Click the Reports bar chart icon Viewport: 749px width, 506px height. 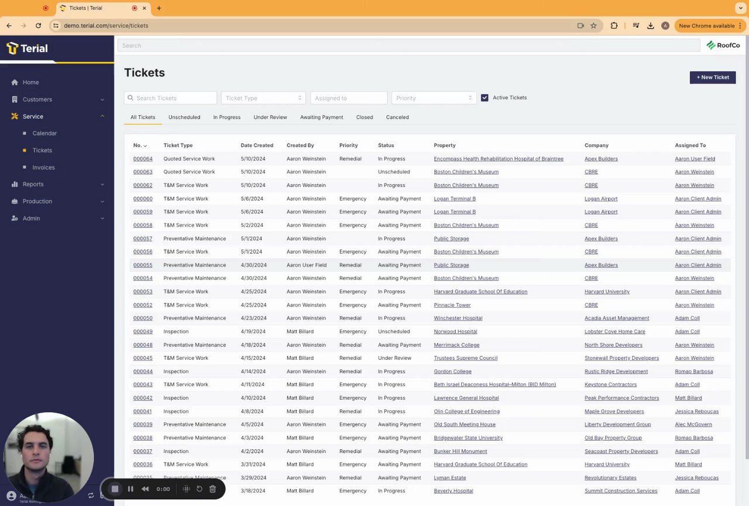click(x=15, y=184)
